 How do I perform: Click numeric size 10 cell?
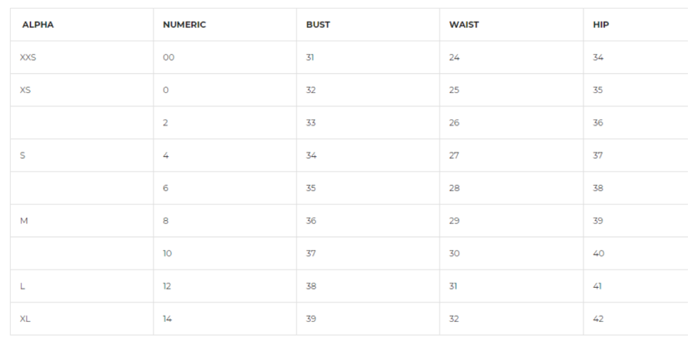pyautogui.click(x=167, y=254)
